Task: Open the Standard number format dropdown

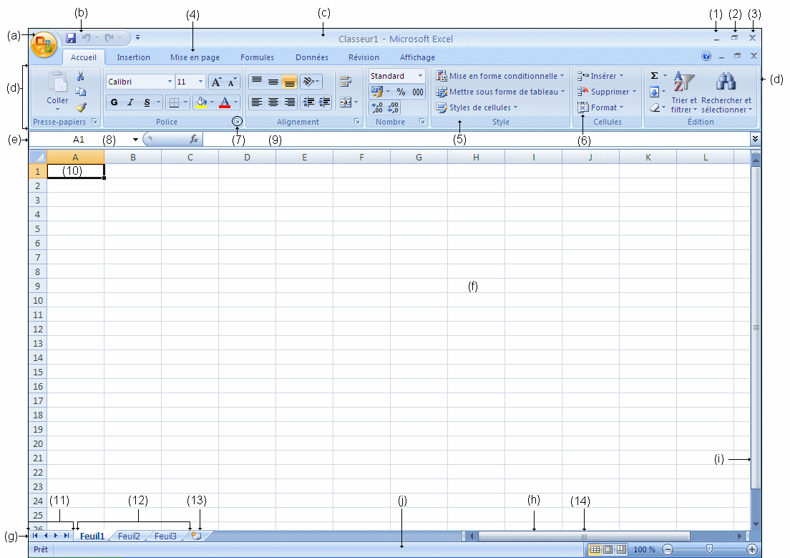Action: click(420, 76)
